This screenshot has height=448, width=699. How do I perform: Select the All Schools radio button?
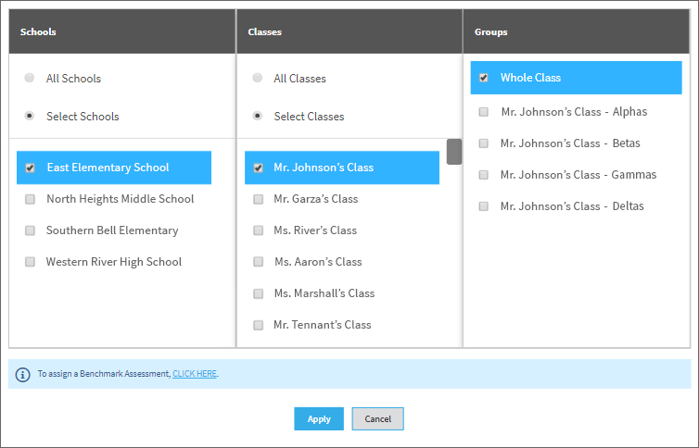[30, 78]
